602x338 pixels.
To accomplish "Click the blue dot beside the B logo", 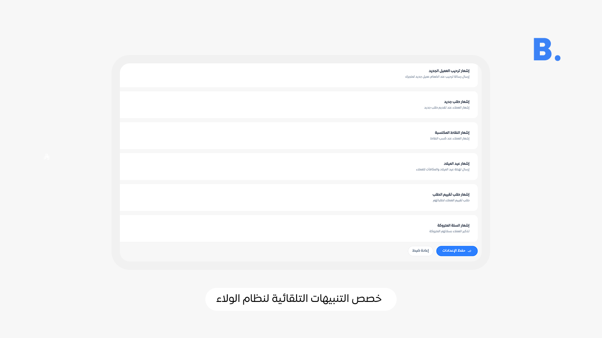I will tap(557, 58).
